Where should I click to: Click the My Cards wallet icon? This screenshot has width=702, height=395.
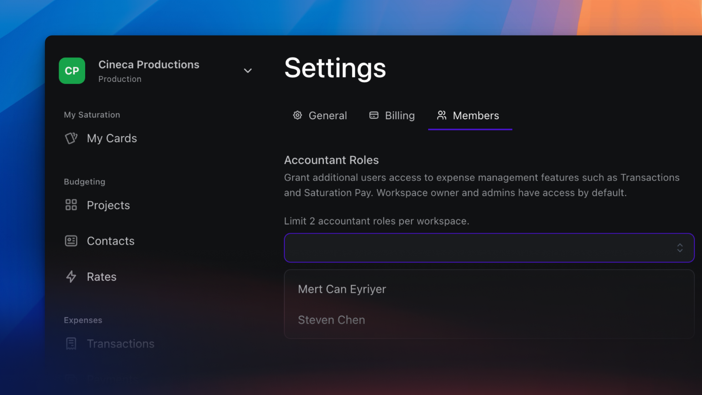[71, 138]
